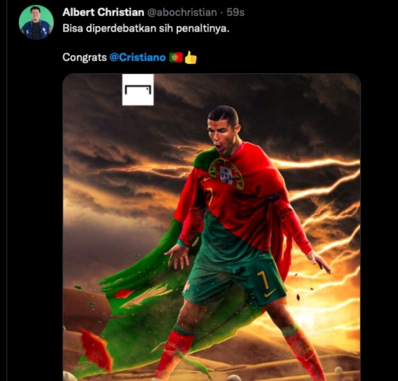Open the attached Ronaldo artwork image

211,227
